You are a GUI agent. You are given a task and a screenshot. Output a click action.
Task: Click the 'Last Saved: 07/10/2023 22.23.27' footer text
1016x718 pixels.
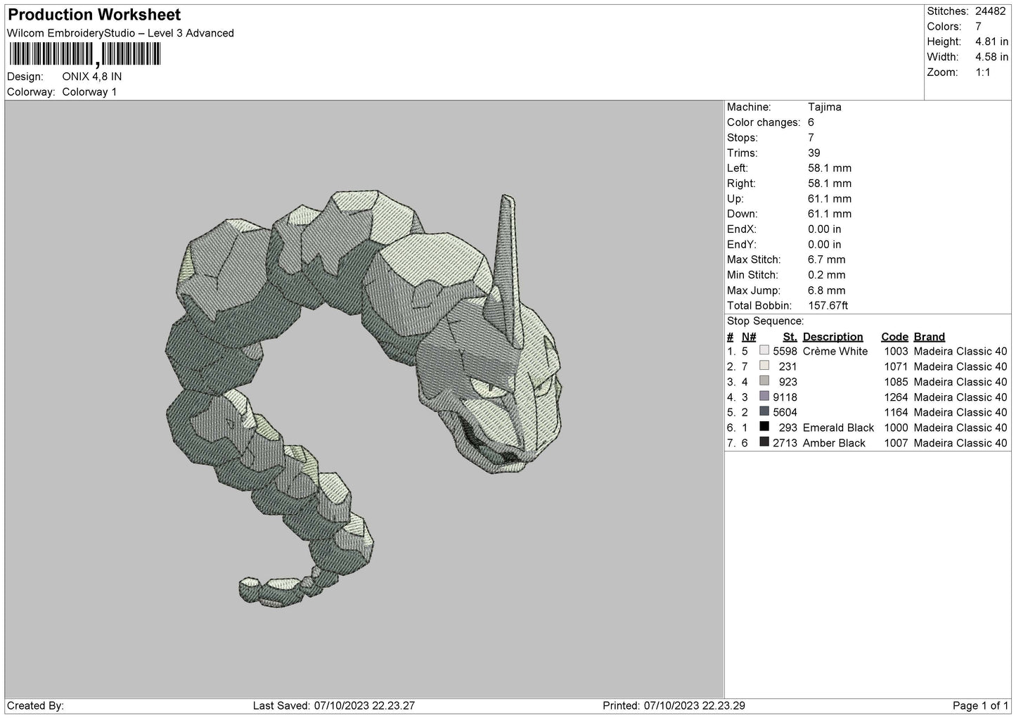click(333, 705)
